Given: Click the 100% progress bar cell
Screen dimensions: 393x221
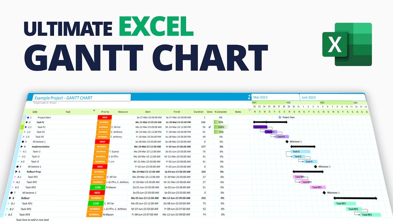Looking at the screenshot, I should pos(221,127).
